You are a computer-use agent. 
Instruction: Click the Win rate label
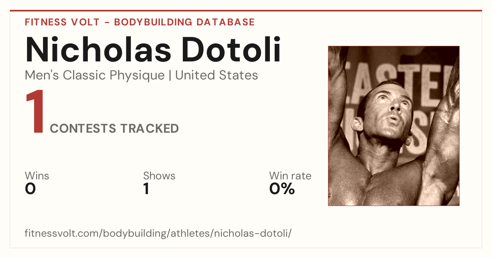[290, 176]
